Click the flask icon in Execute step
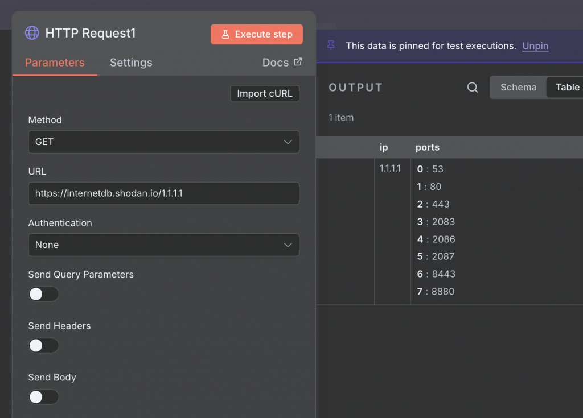Screen dimensions: 583x418 tap(225, 34)
